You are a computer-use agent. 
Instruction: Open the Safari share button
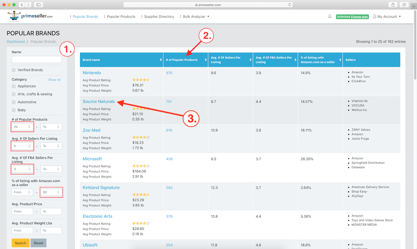tap(393, 5)
